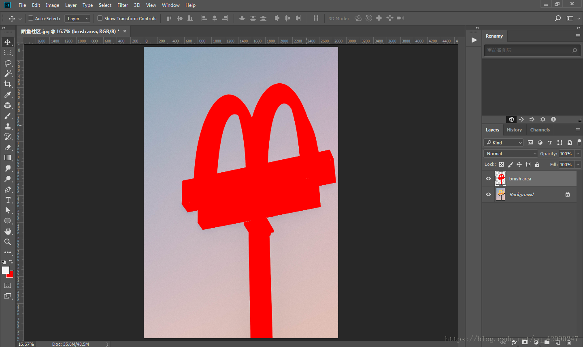Viewport: 583px width, 347px height.
Task: Hide the brush area layer
Action: [488, 178]
